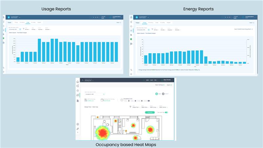
Task: Open All Floors dropdown in Usage Reports
Action: pos(27,30)
